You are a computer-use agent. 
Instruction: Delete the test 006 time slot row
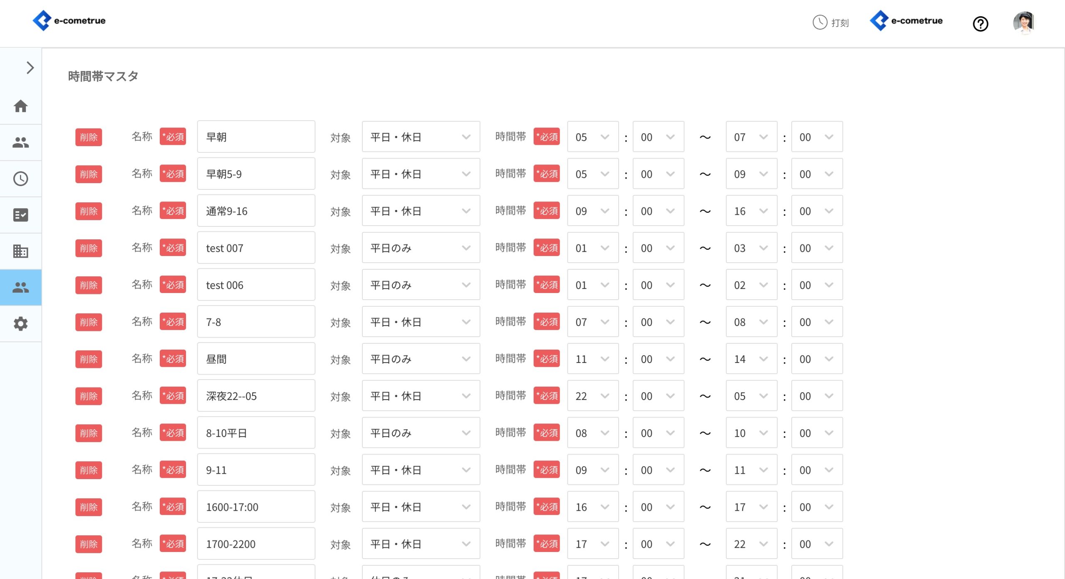click(88, 285)
